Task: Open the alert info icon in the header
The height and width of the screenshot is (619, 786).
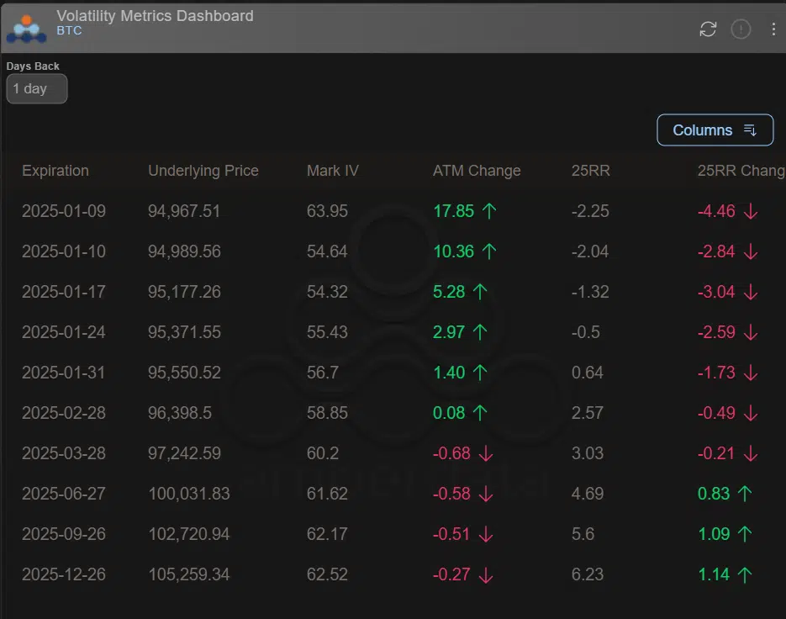Action: pyautogui.click(x=741, y=29)
